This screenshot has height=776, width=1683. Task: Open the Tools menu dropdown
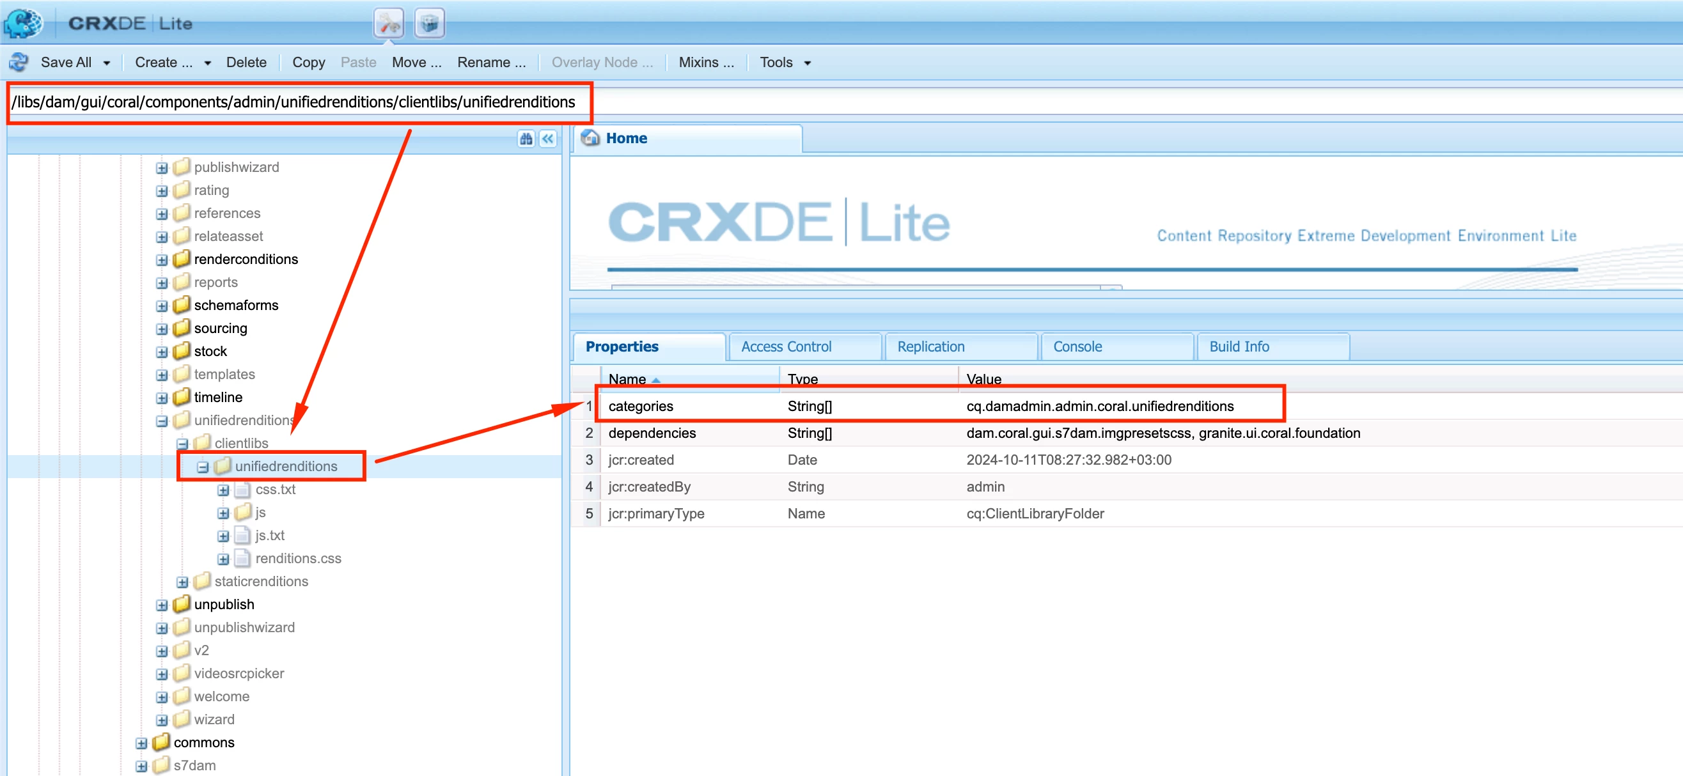(784, 62)
